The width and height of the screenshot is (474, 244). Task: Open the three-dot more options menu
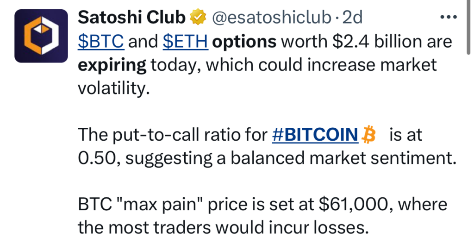click(x=448, y=18)
